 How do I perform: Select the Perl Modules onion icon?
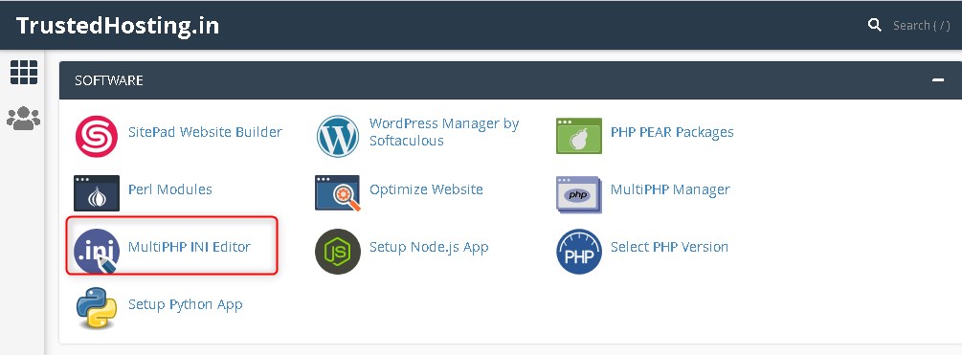click(x=97, y=193)
